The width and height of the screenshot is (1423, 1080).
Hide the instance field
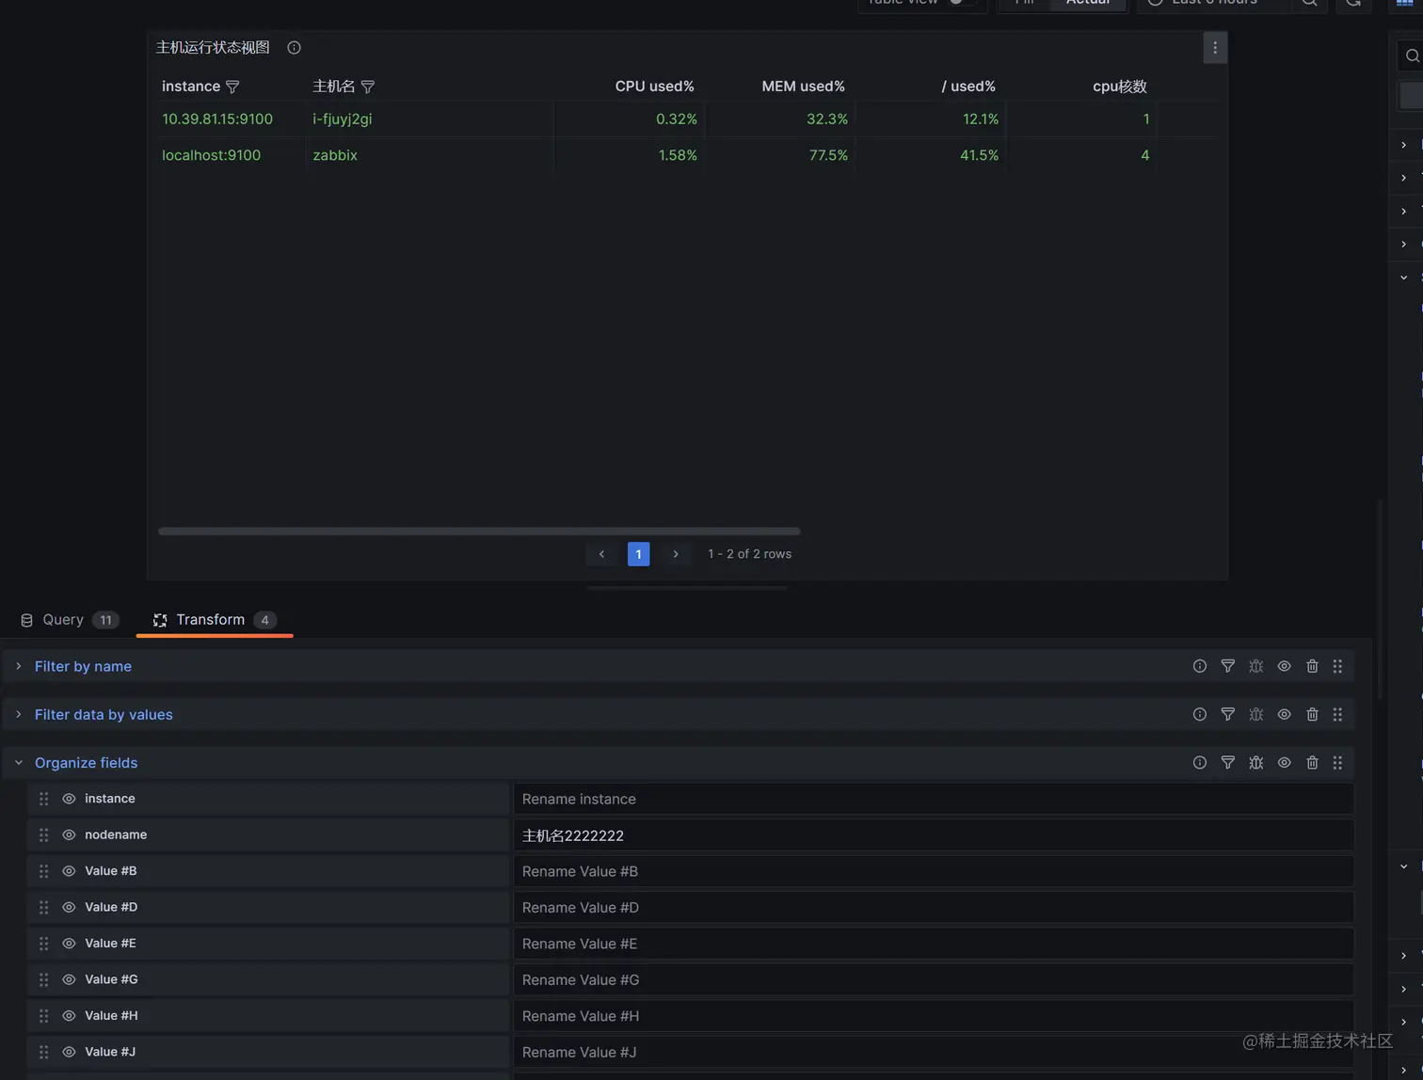[x=69, y=799]
